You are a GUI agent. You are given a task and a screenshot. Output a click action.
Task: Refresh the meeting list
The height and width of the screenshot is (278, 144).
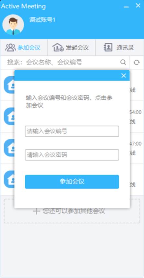coord(137,62)
